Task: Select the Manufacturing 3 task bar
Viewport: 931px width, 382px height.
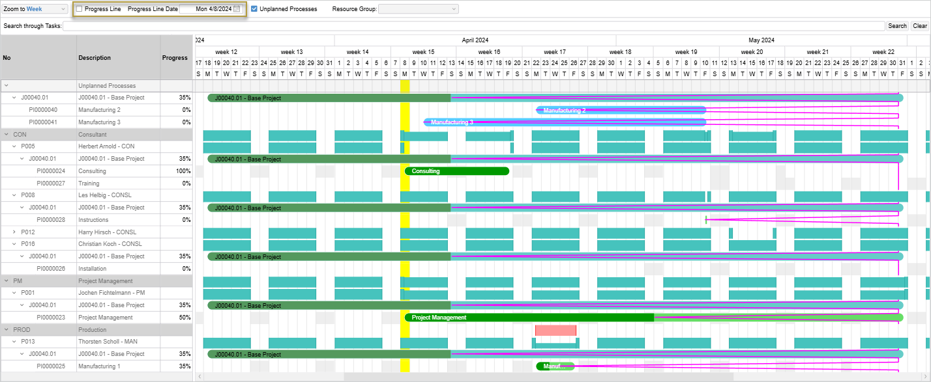Action: pyautogui.click(x=561, y=122)
